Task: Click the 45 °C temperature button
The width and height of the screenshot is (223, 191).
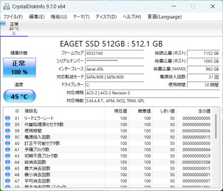Action: click(20, 96)
